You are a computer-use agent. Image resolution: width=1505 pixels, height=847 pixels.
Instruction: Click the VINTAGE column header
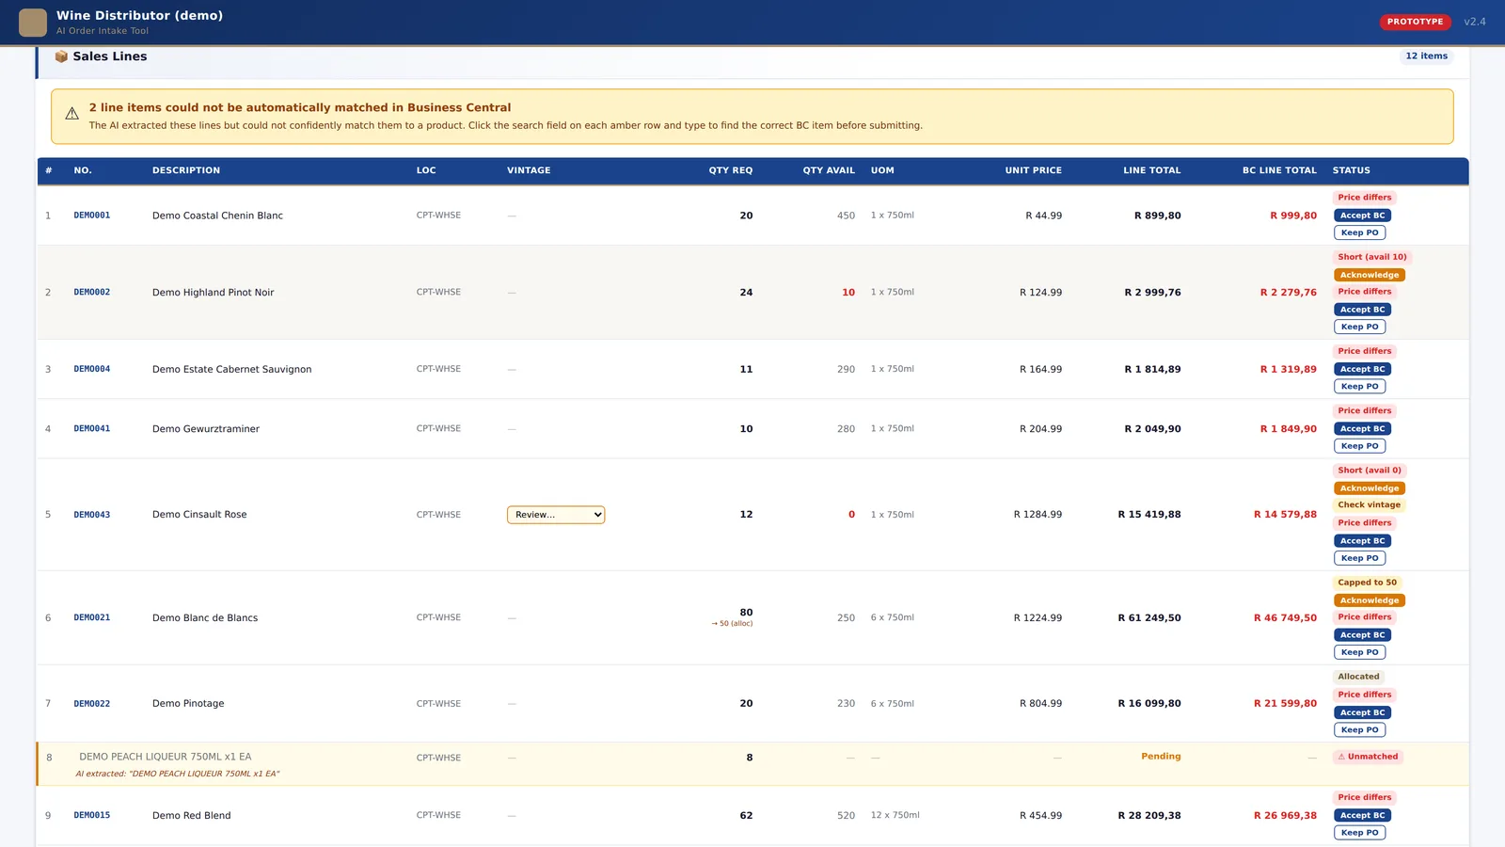pos(529,170)
